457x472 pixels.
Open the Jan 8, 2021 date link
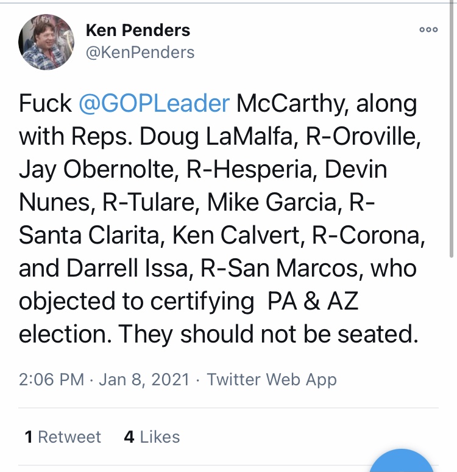[x=144, y=379]
